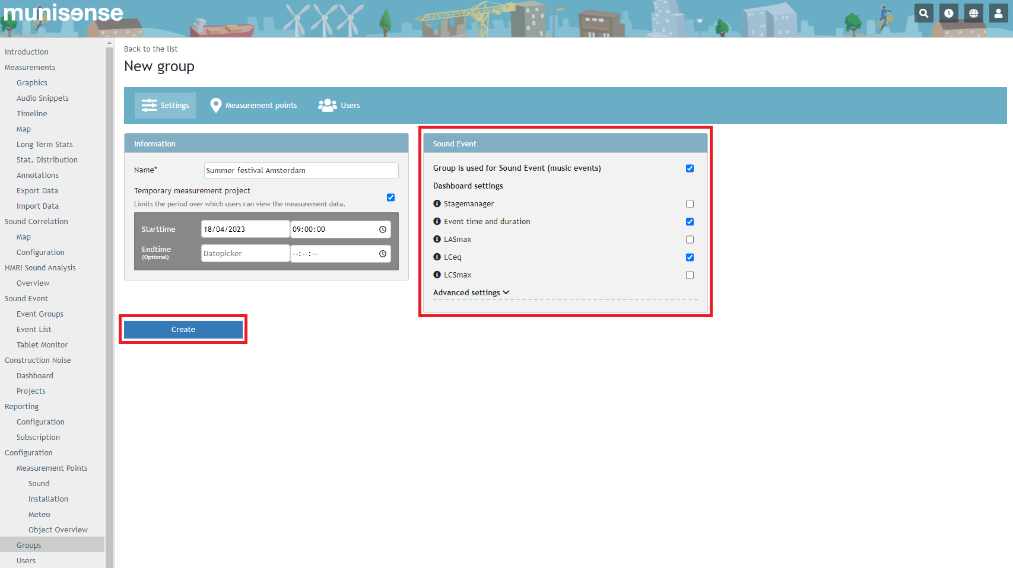Enable the LCSmax checkbox
The height and width of the screenshot is (568, 1013).
(x=690, y=275)
